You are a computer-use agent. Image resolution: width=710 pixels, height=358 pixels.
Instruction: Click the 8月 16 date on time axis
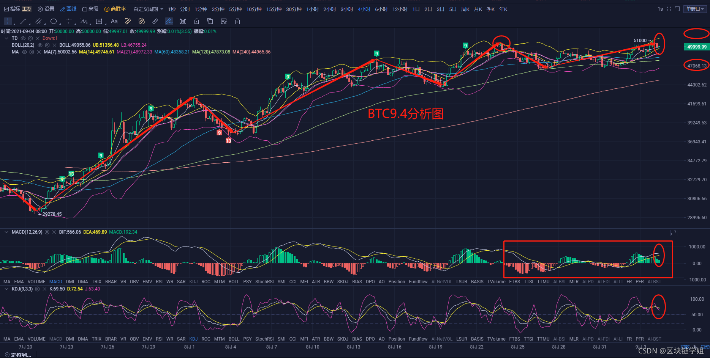pyautogui.click(x=395, y=347)
